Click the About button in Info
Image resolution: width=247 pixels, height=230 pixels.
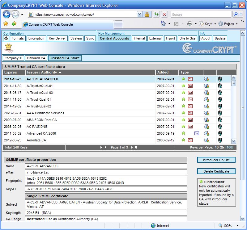[206, 38]
